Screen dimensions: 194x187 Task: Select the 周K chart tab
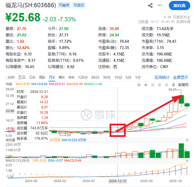(42, 77)
